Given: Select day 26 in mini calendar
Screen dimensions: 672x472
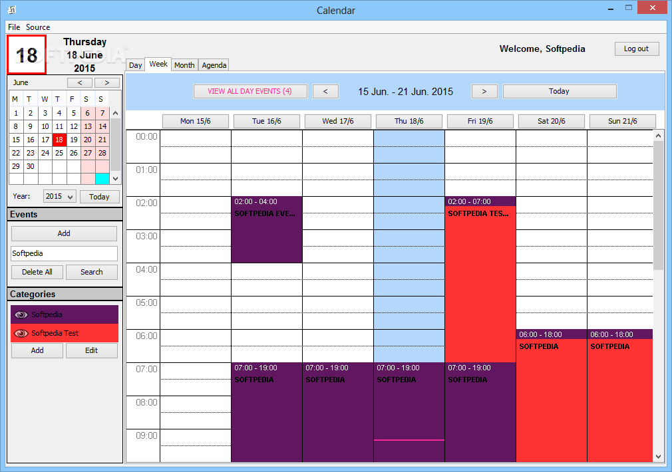Looking at the screenshot, I should pyautogui.click(x=74, y=153).
